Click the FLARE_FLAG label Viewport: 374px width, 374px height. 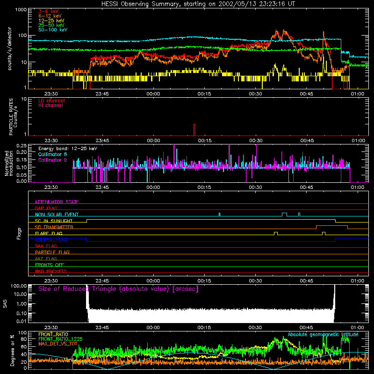(x=49, y=233)
